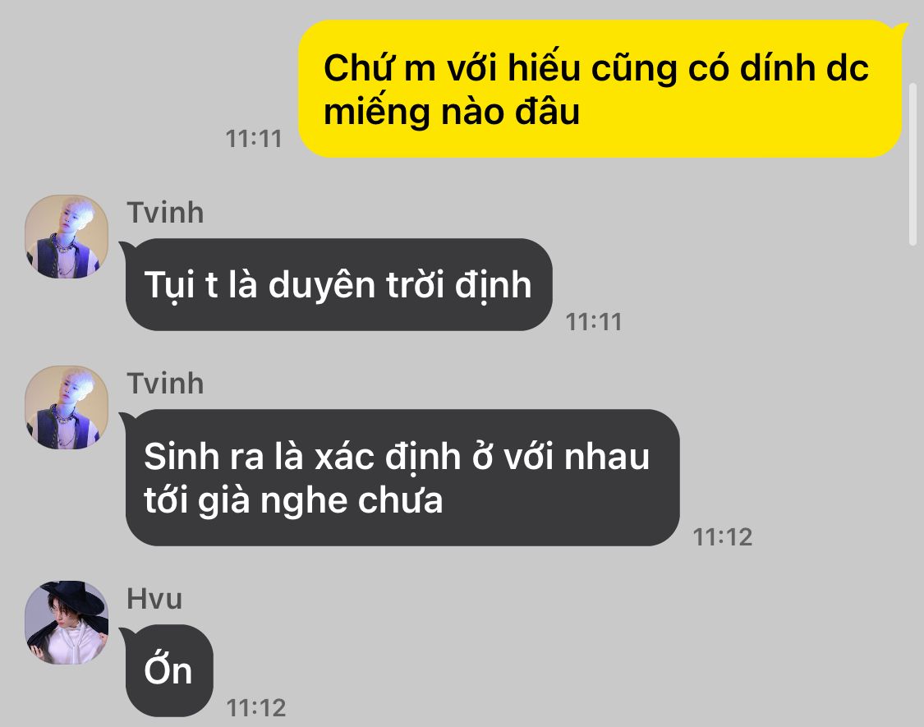This screenshot has width=924, height=727.
Task: Select the "Tụi t là duyên trời định" bubble
Action: tap(339, 285)
